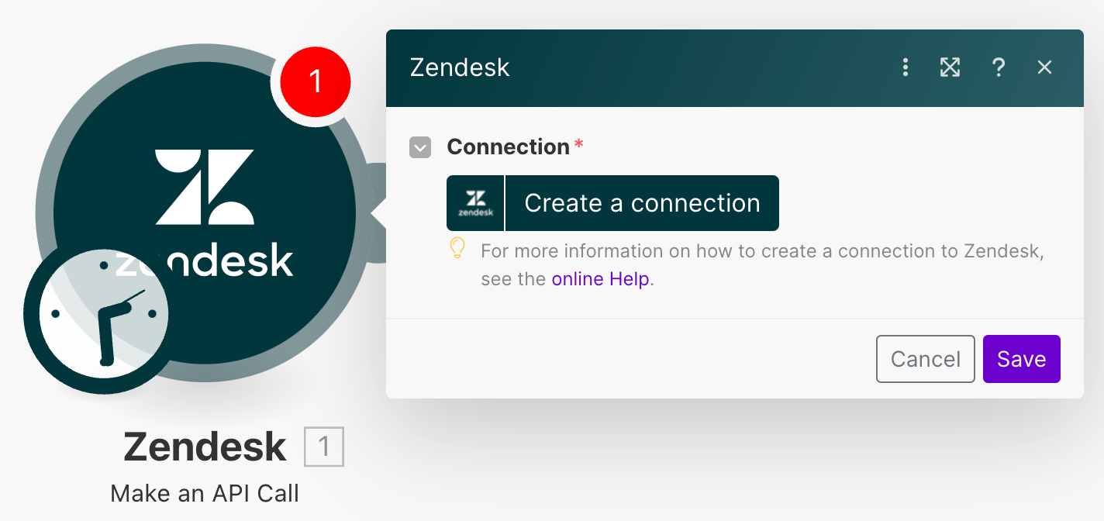The width and height of the screenshot is (1104, 521).
Task: Expand the Zendesk dialog to full screen
Action: pos(950,67)
